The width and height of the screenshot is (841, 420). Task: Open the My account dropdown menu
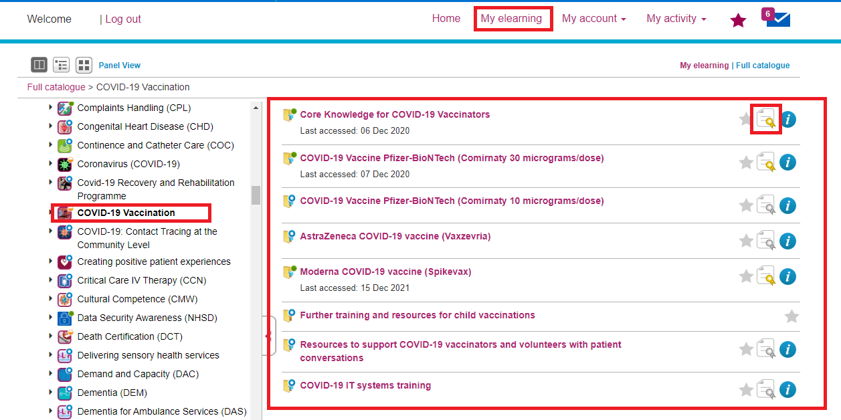(x=594, y=19)
